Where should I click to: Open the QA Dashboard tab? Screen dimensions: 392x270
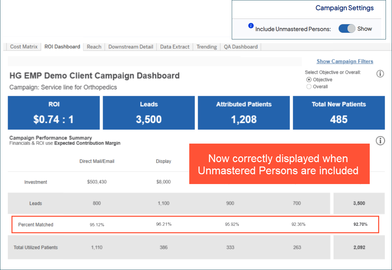point(241,47)
